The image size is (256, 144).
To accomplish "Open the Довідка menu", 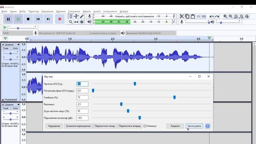I will [x=124, y=12].
